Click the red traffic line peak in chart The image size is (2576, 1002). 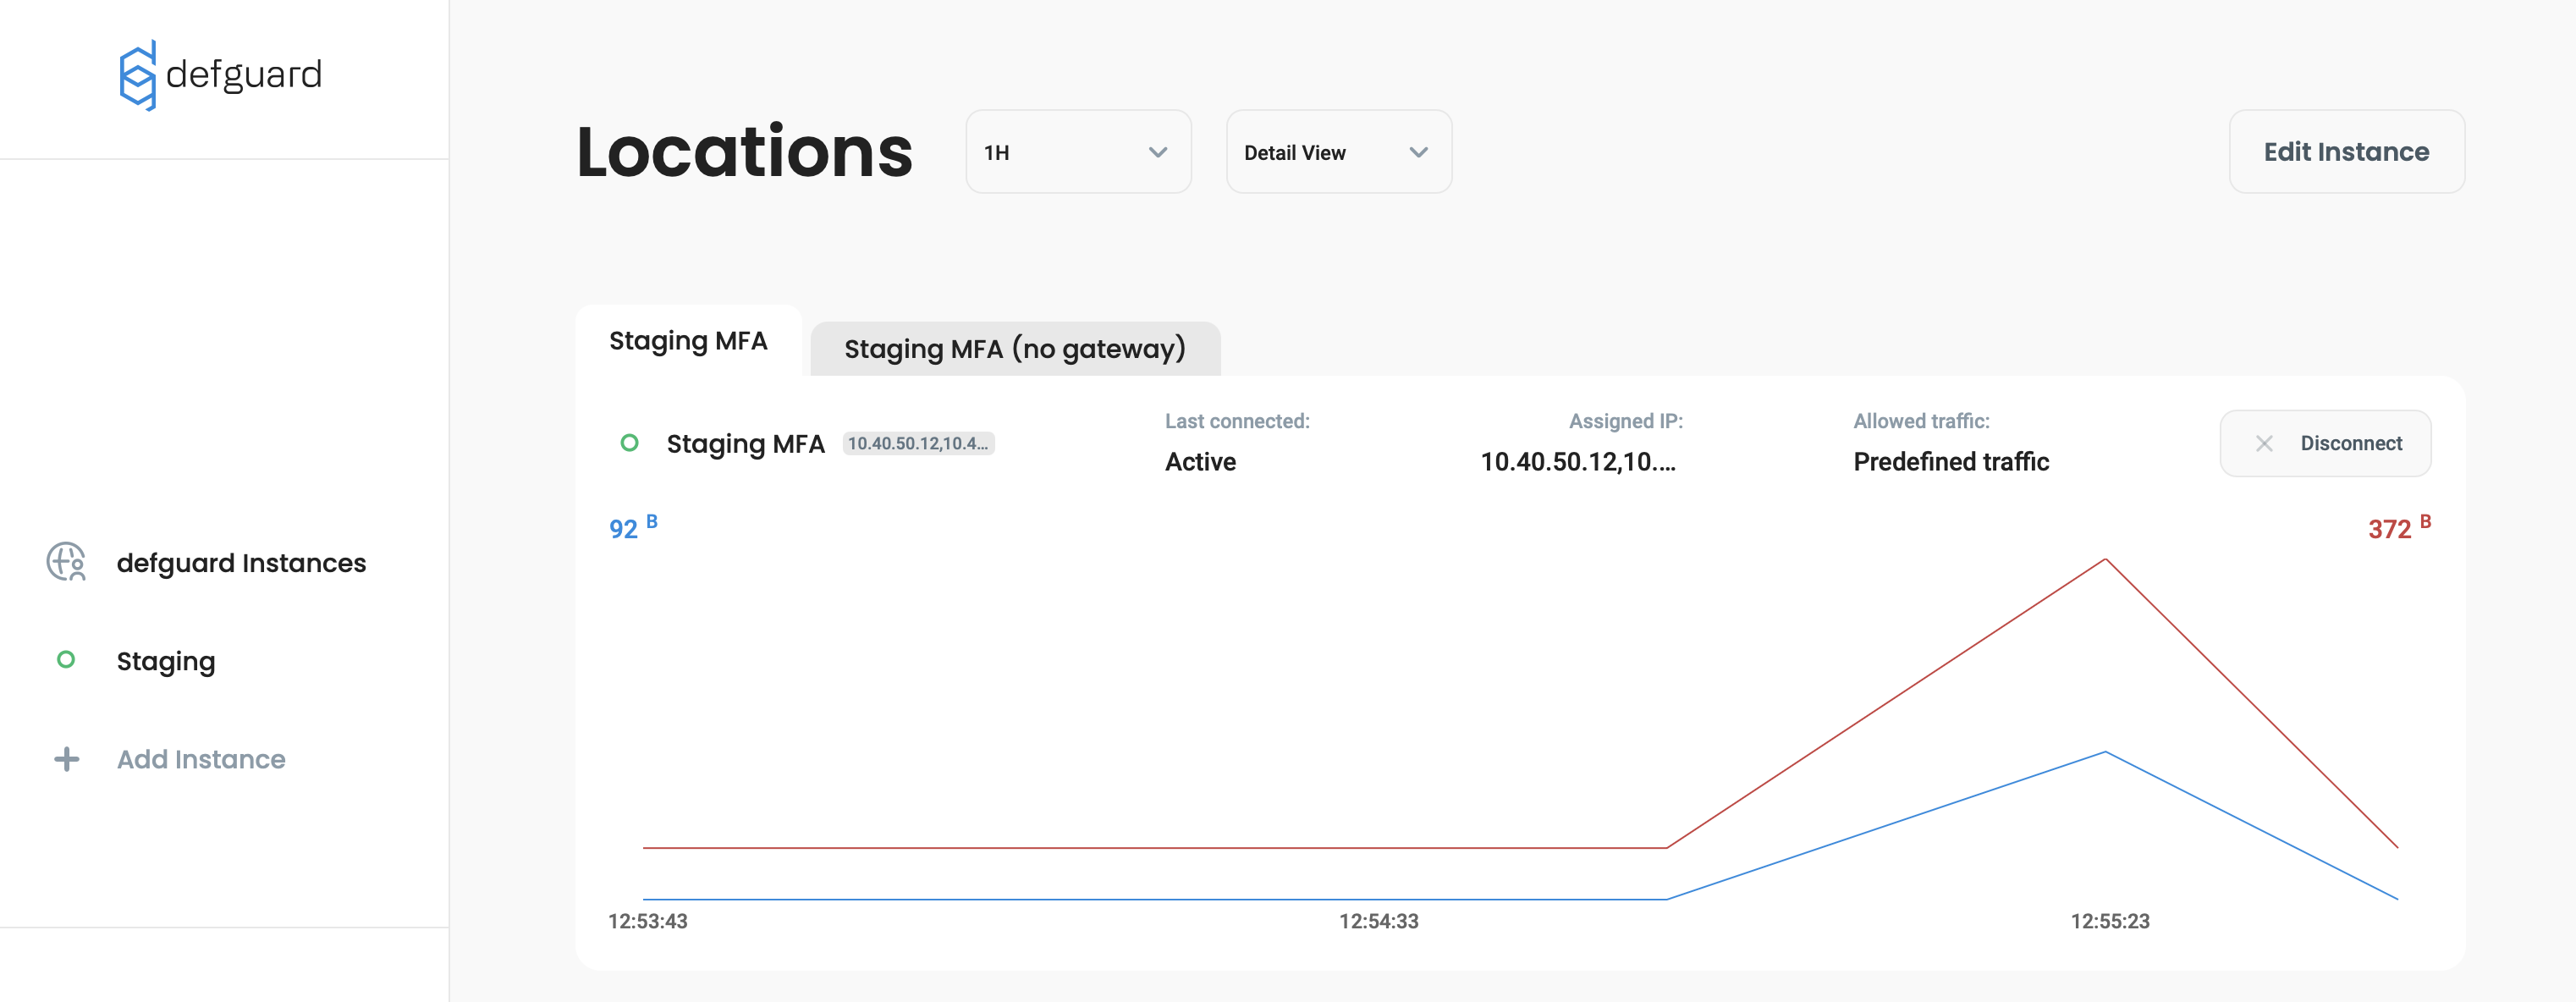pos(2105,559)
